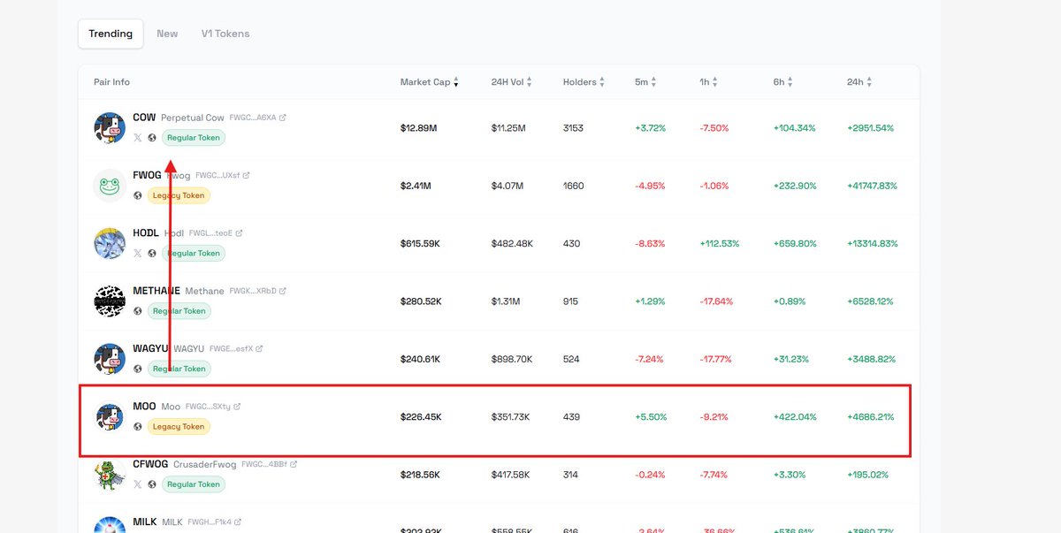
Task: Open the website globe icon for HODL
Action: (152, 253)
